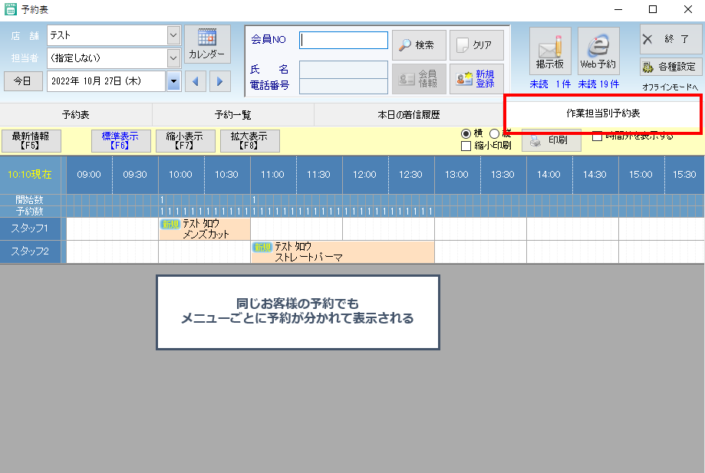
Task: Toggle the 時間外を表示する checkbox
Action: [x=598, y=136]
